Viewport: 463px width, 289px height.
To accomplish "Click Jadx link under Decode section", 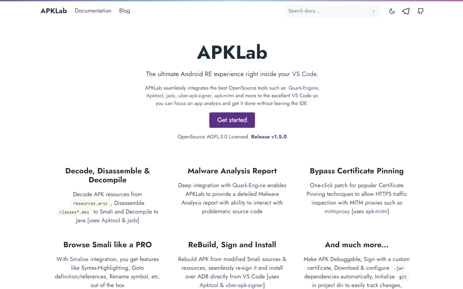I will (132, 221).
